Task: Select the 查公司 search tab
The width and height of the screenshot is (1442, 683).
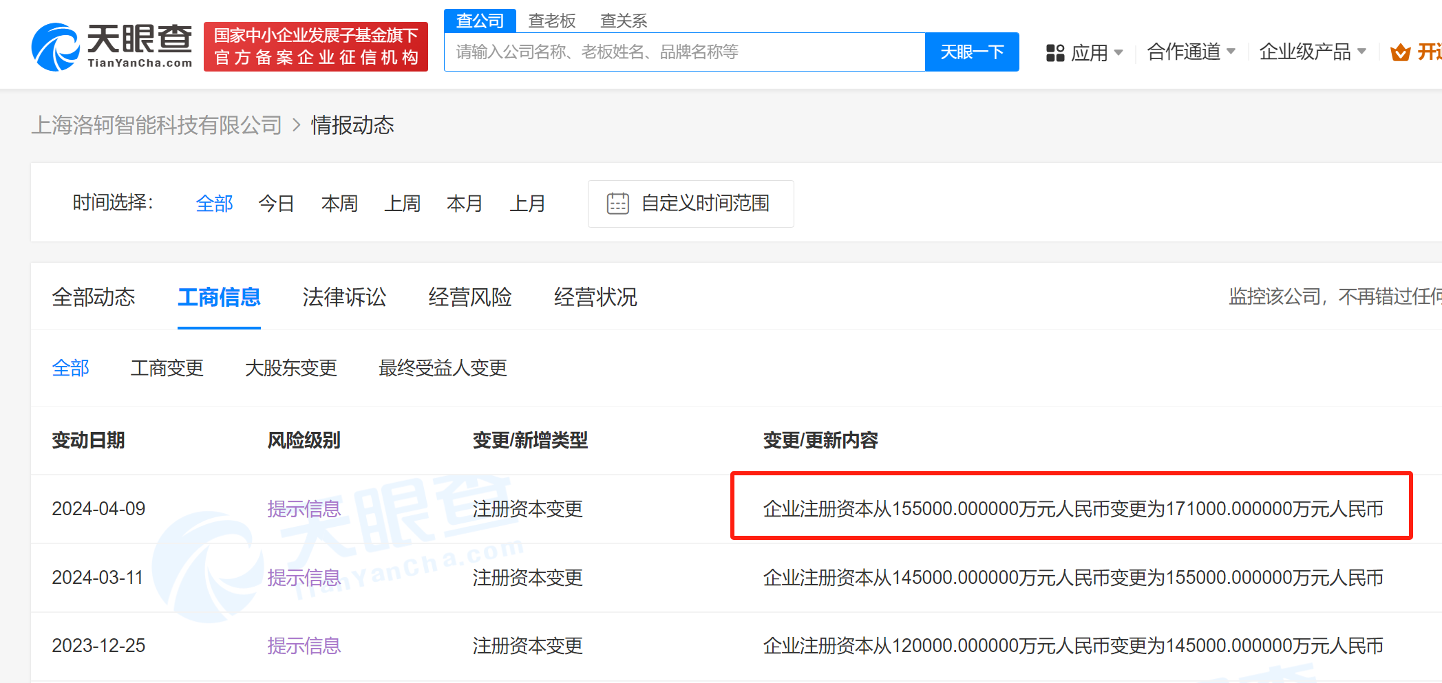Action: pos(480,21)
